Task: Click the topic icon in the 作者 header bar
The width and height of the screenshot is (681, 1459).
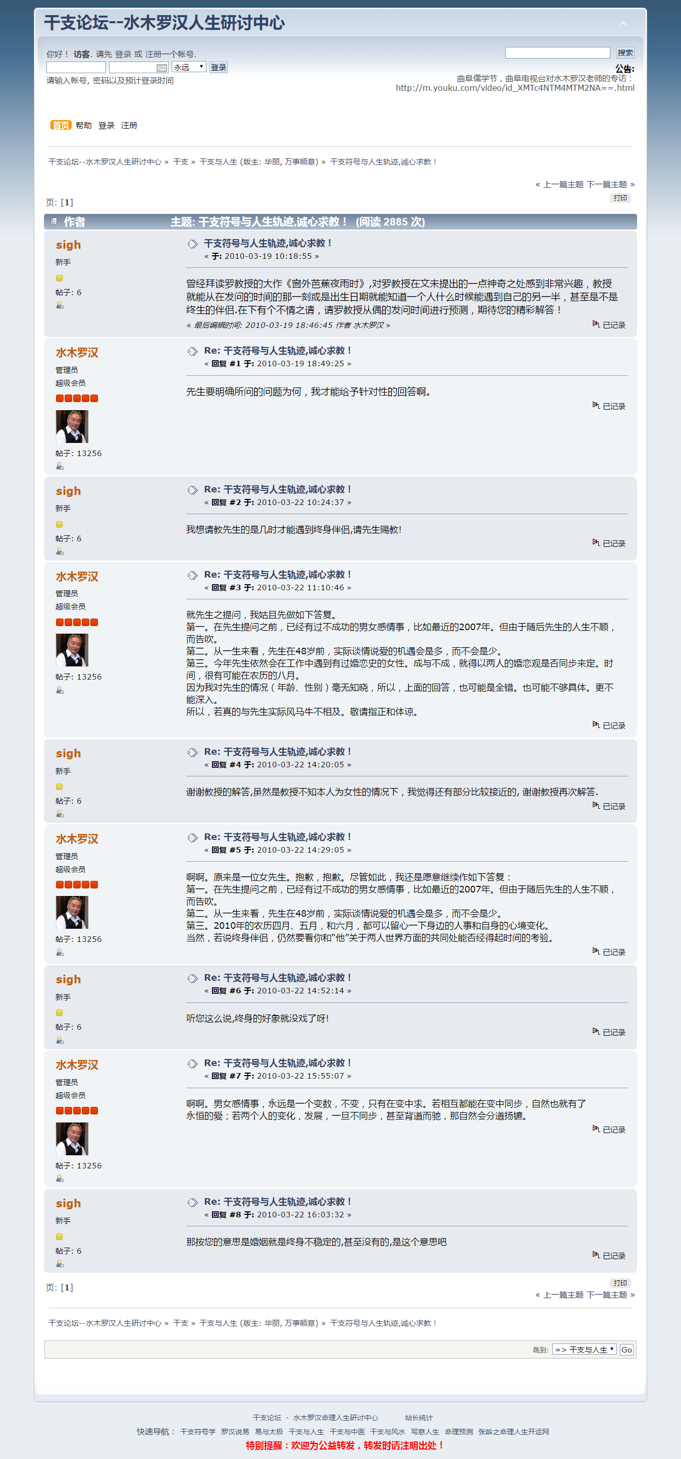Action: click(x=54, y=221)
